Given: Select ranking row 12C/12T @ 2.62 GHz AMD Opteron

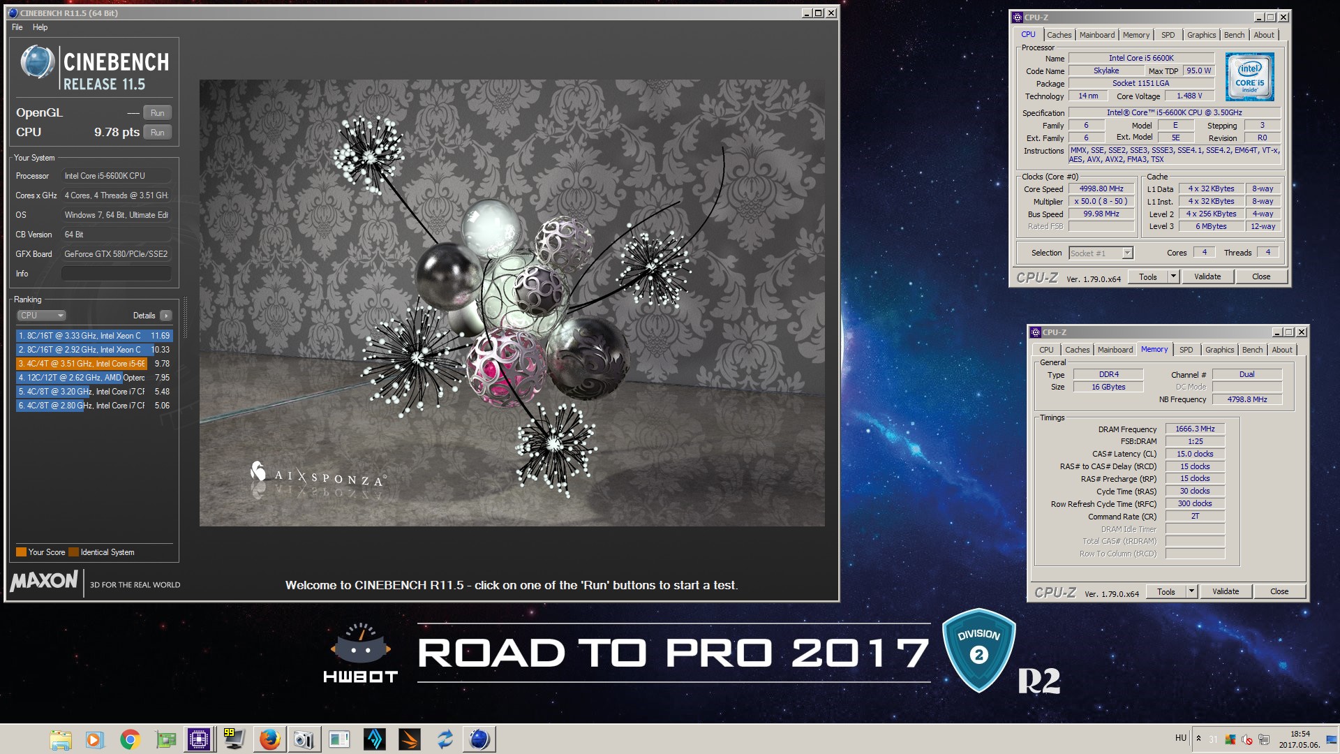Looking at the screenshot, I should (x=94, y=378).
